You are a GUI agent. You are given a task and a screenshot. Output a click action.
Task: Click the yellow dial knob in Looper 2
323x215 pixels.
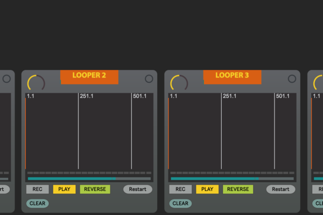pyautogui.click(x=36, y=83)
